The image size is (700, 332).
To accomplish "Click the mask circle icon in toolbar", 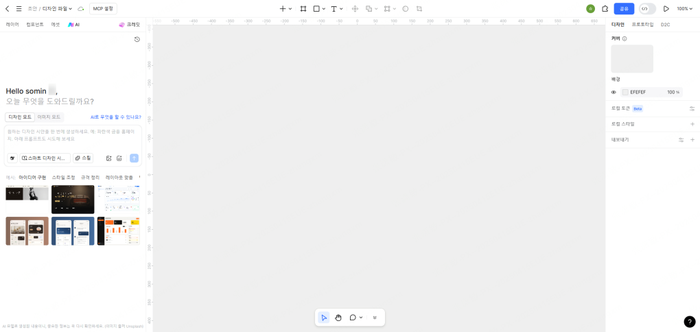I will tap(406, 8).
